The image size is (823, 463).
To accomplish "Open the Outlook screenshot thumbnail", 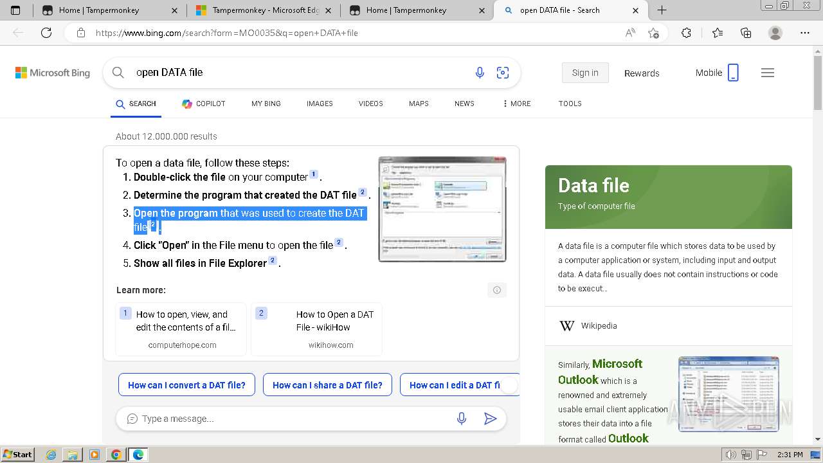I will pyautogui.click(x=728, y=394).
